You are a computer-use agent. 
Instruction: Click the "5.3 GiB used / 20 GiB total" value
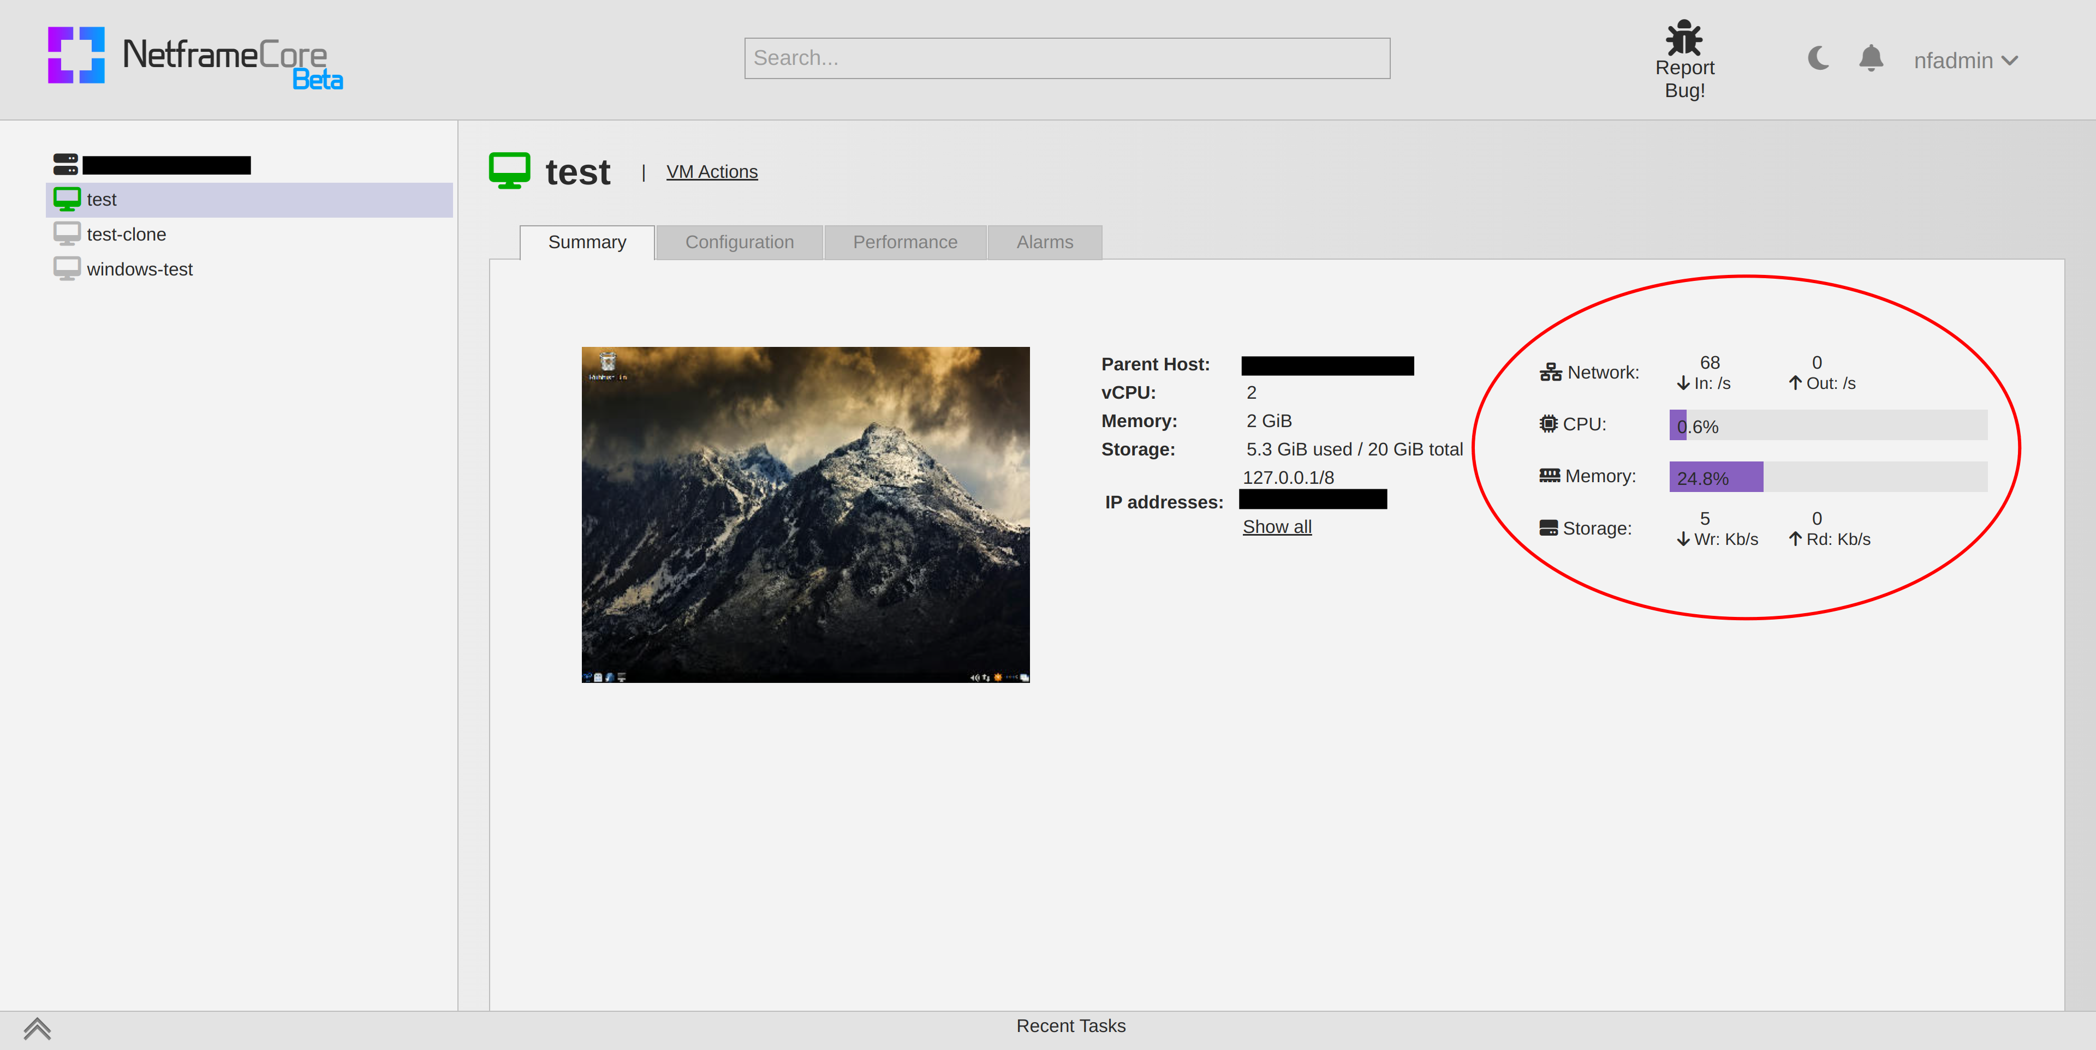(x=1354, y=450)
